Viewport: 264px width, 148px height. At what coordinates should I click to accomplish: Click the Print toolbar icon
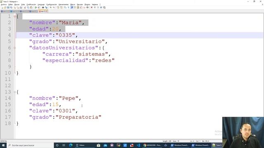point(21,7)
